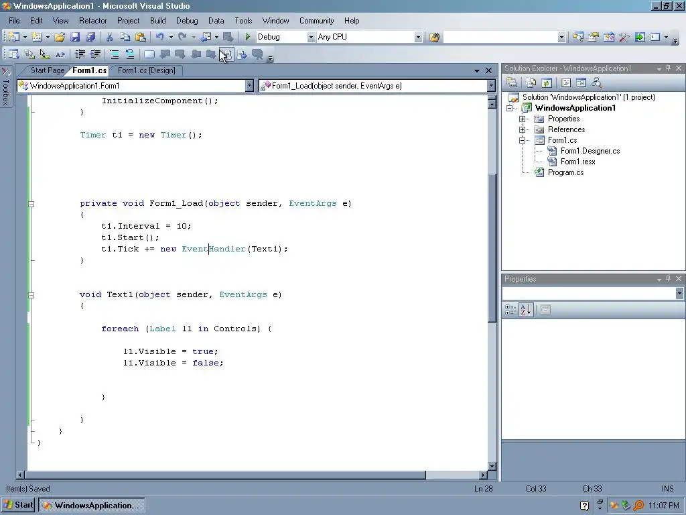This screenshot has height=515, width=686.
Task: Toggle Alphabetical sort in Properties panel
Action: click(526, 310)
